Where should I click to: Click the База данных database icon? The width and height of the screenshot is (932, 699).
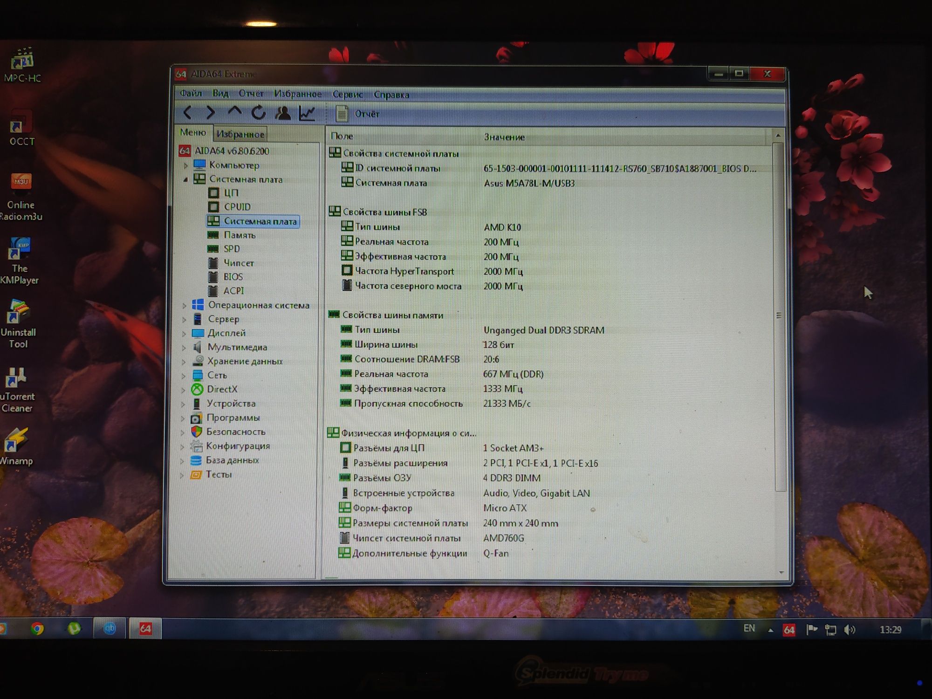(196, 460)
